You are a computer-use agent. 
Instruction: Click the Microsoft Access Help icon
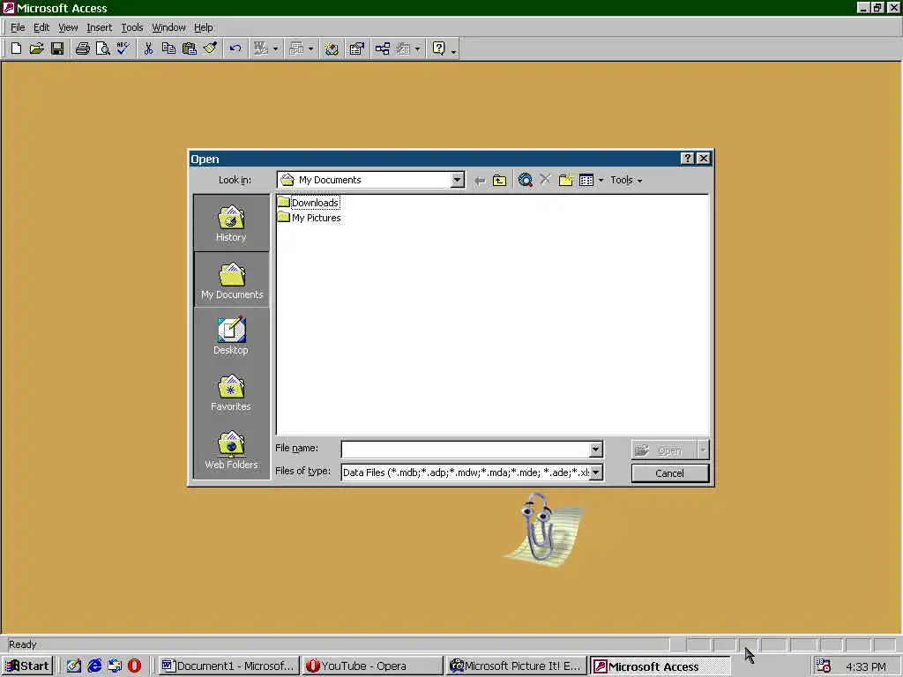tap(439, 49)
